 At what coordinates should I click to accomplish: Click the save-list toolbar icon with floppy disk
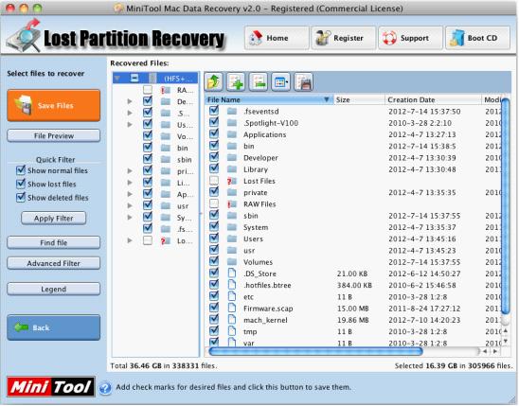tap(303, 81)
